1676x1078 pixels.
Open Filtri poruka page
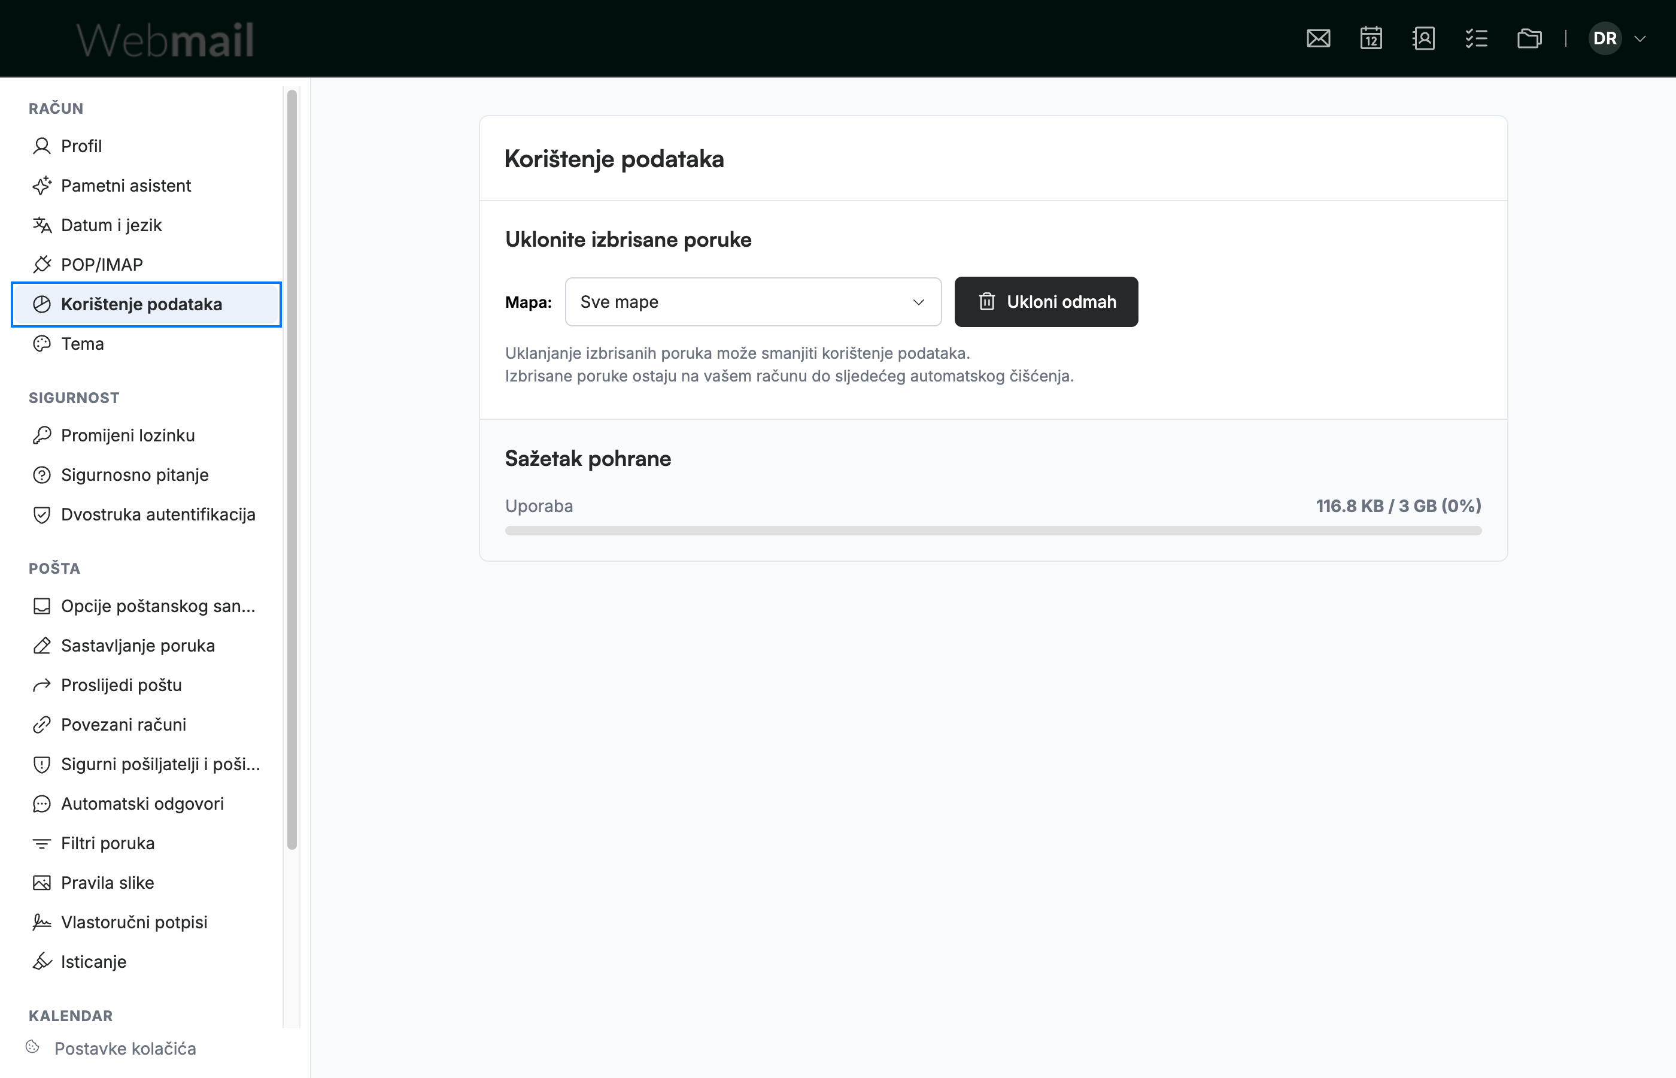(146, 843)
